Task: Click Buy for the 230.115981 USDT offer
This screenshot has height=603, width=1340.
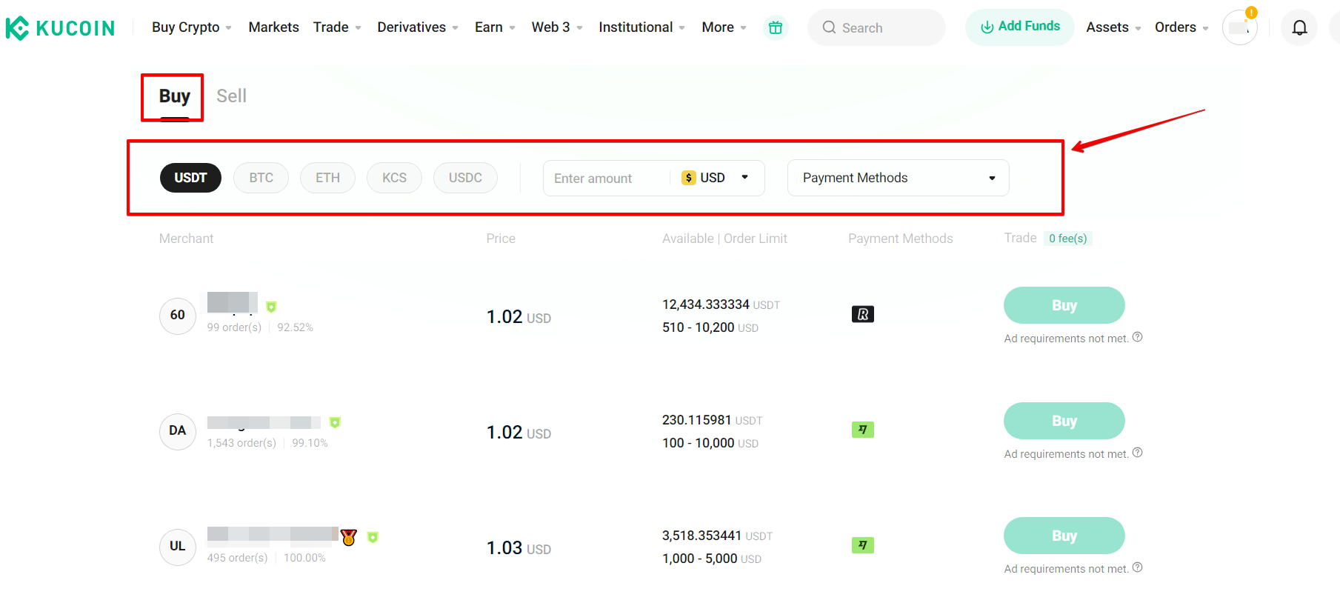Action: click(x=1064, y=421)
